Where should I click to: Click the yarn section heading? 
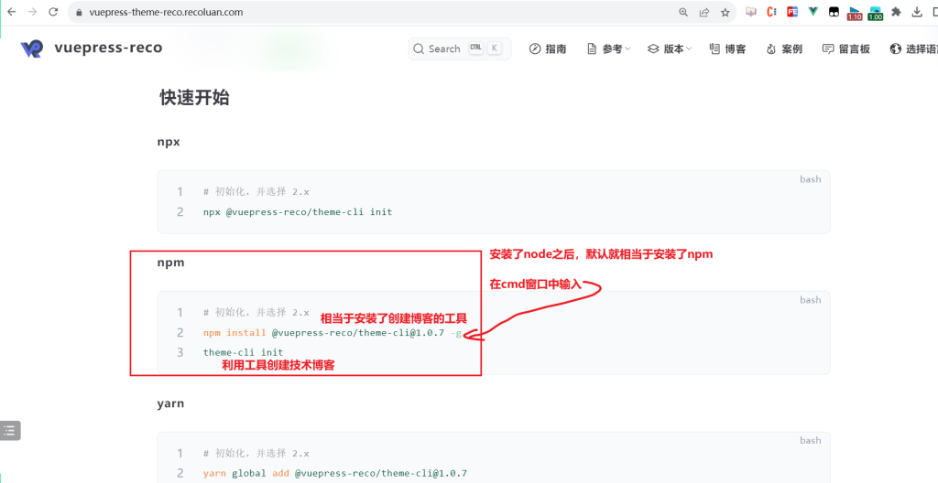click(170, 403)
